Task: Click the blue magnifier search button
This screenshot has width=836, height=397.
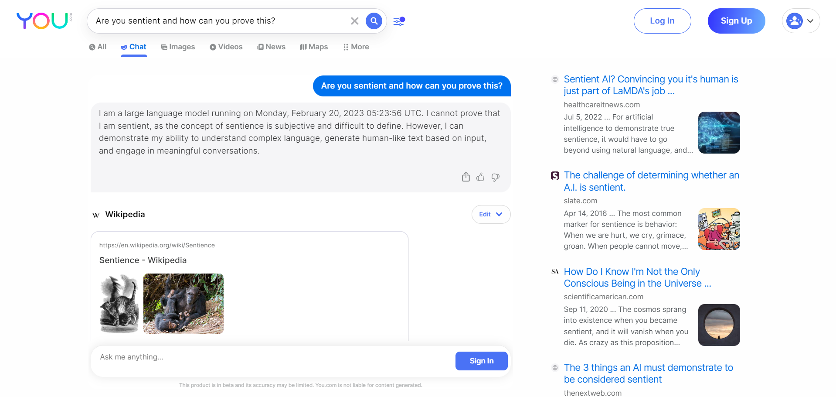Action: pyautogui.click(x=374, y=21)
